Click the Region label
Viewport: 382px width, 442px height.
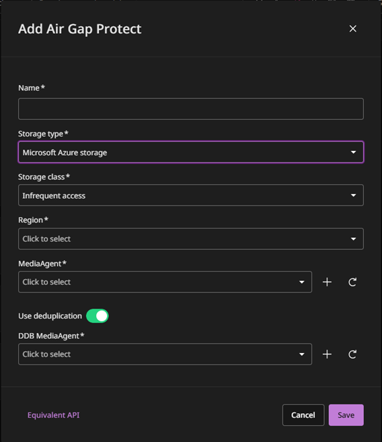tap(33, 220)
